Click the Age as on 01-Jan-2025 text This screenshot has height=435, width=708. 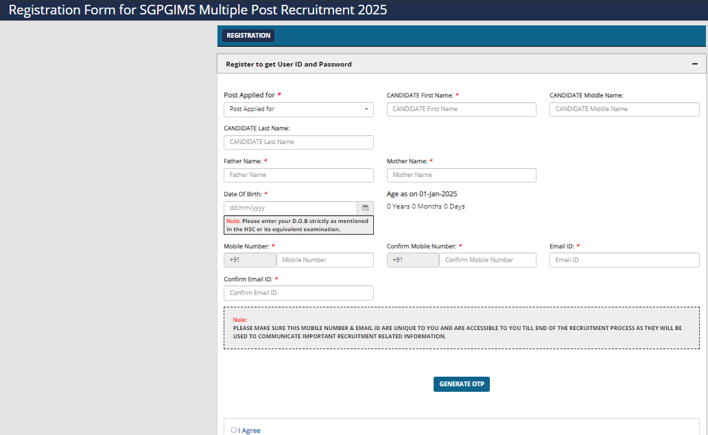(x=422, y=193)
